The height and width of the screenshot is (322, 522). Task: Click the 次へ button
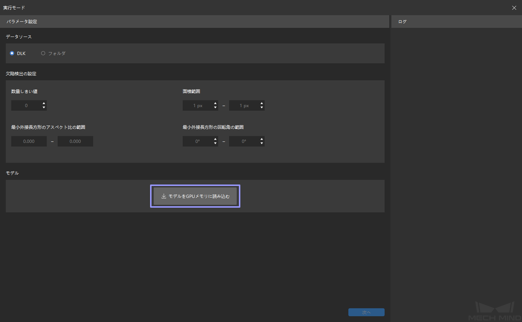pos(366,312)
